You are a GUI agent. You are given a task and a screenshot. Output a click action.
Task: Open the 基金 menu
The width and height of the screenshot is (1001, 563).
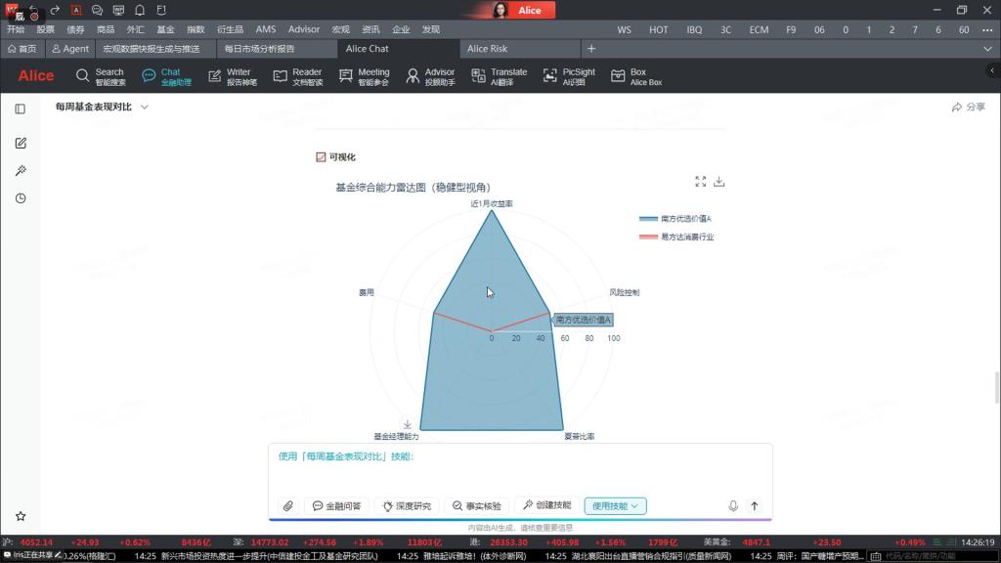tap(165, 29)
